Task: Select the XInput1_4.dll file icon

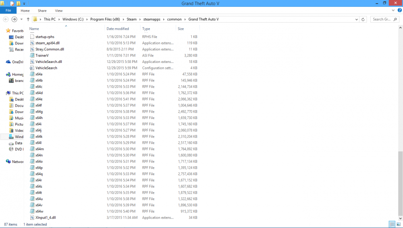Action: point(32,218)
